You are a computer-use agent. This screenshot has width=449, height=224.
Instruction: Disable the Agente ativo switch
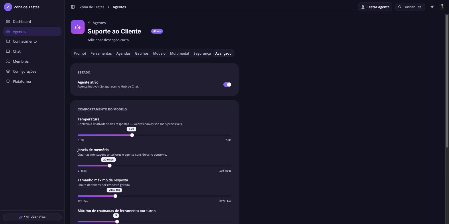coord(227,84)
